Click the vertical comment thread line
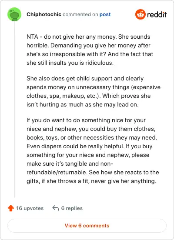 pyautogui.click(x=14, y=110)
